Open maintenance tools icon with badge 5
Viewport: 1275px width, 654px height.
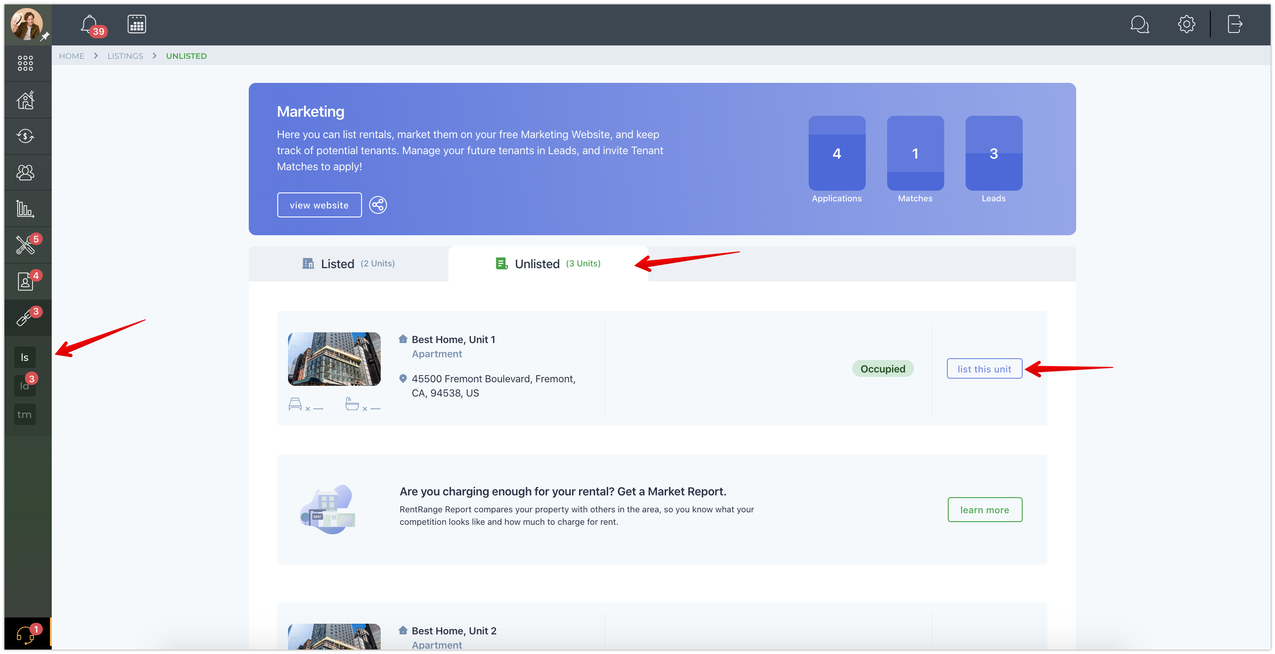pos(25,245)
